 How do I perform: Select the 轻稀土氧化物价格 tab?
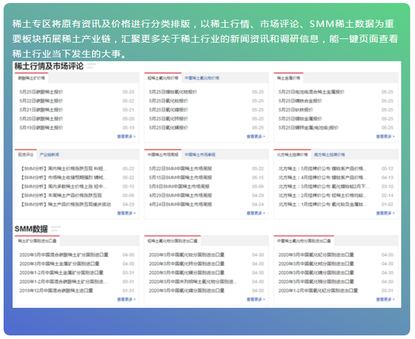coord(163,78)
